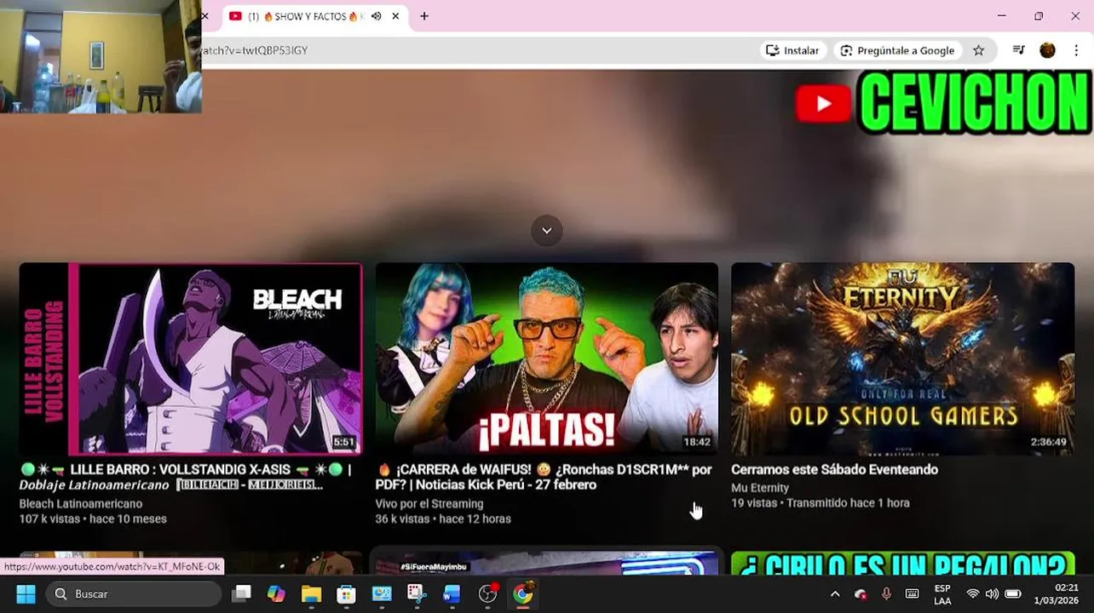Open the Wi-Fi network tray icon
The width and height of the screenshot is (1094, 613).
pos(972,594)
